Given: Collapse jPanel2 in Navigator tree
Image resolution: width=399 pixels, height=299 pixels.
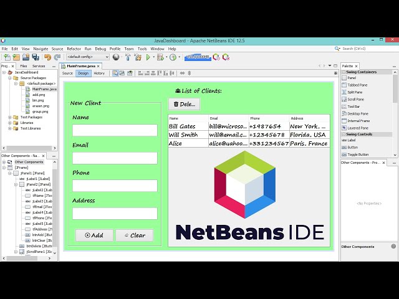Looking at the screenshot, I should 16,184.
